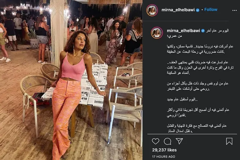This screenshot has width=240, height=160.
Task: Click the post photo of the woman
Action: (x=71, y=80)
